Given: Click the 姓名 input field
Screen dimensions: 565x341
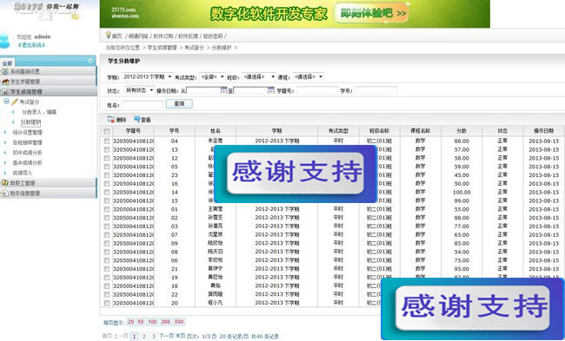Looking at the screenshot, I should (143, 105).
